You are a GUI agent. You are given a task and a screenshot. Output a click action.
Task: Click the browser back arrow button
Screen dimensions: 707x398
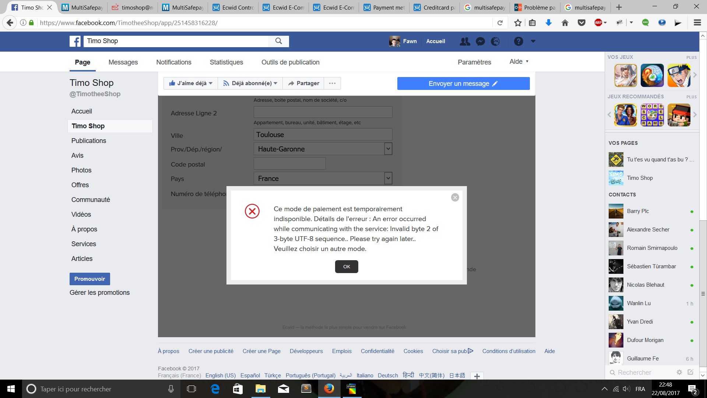(x=10, y=23)
